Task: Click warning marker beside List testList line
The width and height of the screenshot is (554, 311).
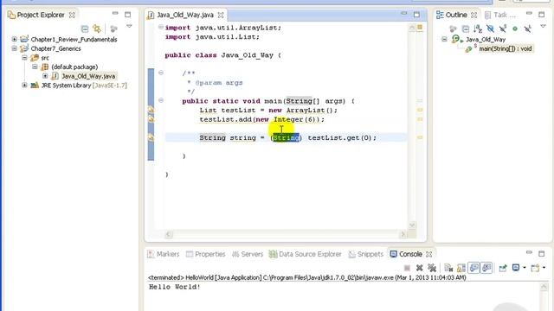Action: click(151, 110)
